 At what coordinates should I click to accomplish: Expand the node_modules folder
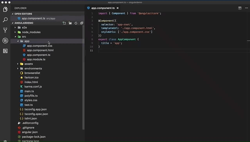click(x=15, y=32)
